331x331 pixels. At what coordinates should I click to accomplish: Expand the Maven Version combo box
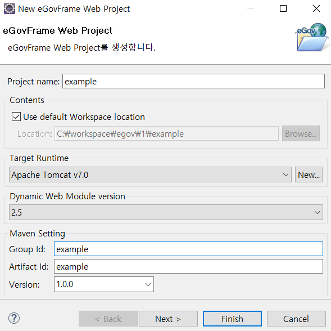(x=104, y=284)
